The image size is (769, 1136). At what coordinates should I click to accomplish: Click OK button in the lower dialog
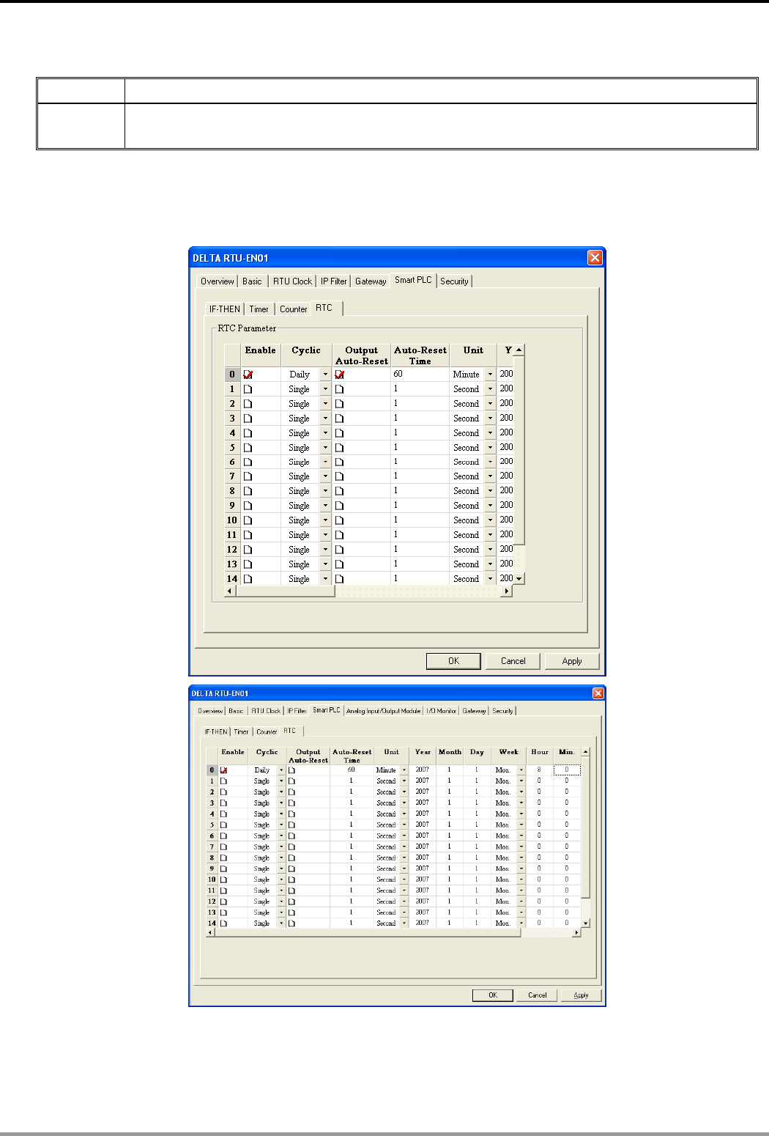493,995
